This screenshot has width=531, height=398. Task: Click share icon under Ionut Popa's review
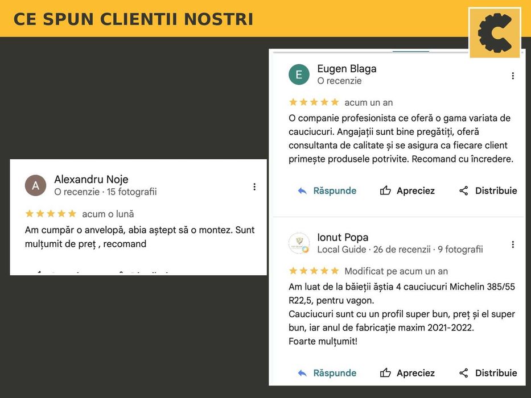(x=464, y=373)
